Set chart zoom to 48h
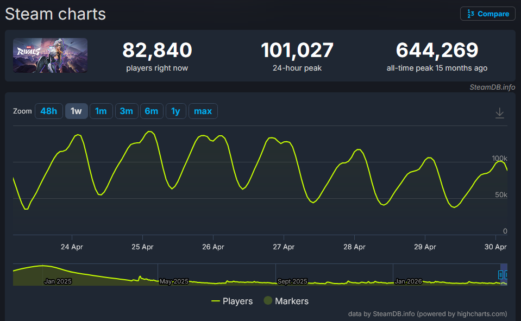 coord(49,111)
